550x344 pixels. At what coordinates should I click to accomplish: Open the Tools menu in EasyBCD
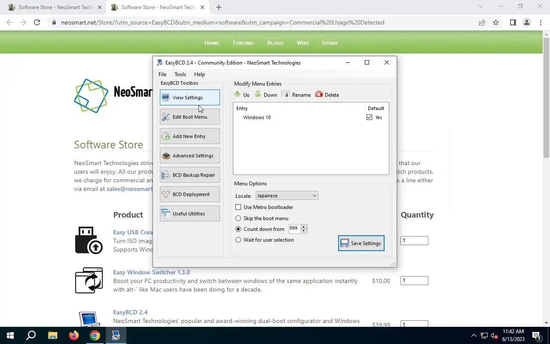pyautogui.click(x=180, y=74)
